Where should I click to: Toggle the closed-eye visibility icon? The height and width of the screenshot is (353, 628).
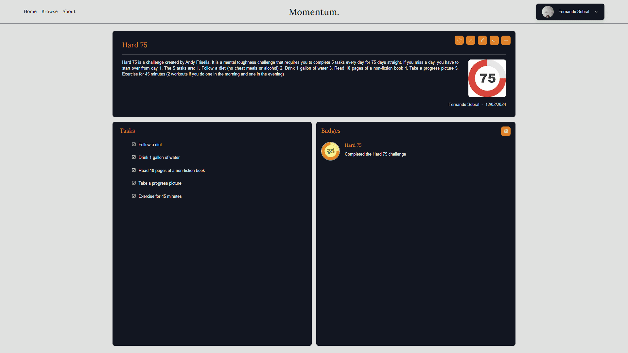pos(494,40)
